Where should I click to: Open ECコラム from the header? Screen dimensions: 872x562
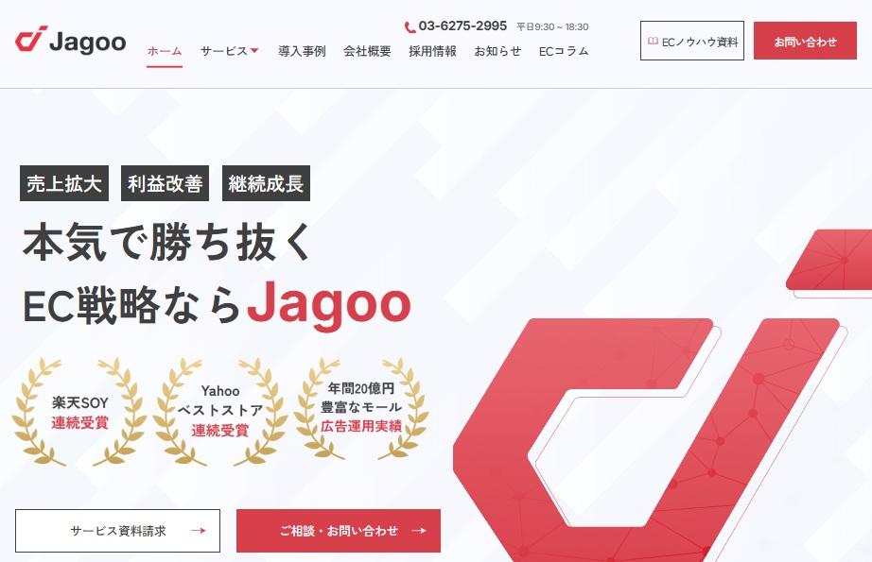(564, 51)
